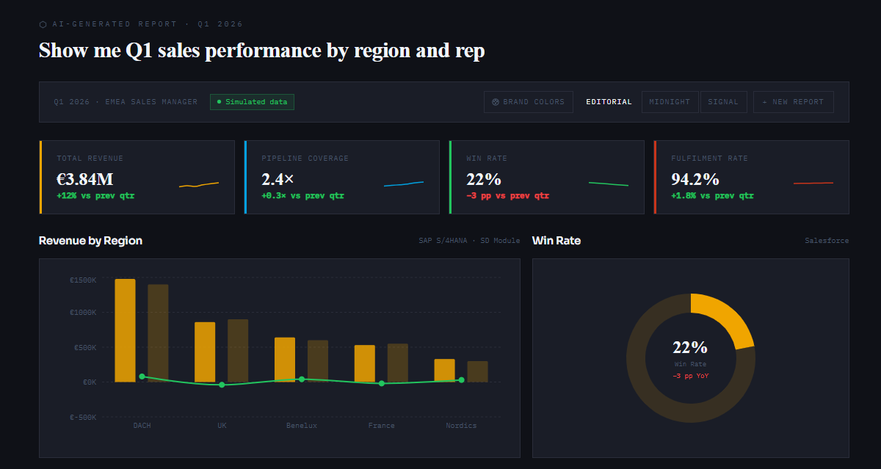Open the Win Rate KPI card

pos(546,177)
